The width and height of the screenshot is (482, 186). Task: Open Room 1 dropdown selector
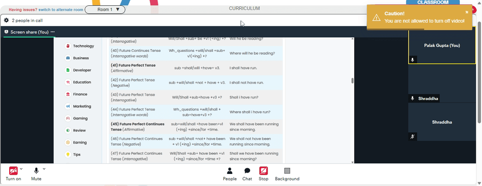coord(105,10)
